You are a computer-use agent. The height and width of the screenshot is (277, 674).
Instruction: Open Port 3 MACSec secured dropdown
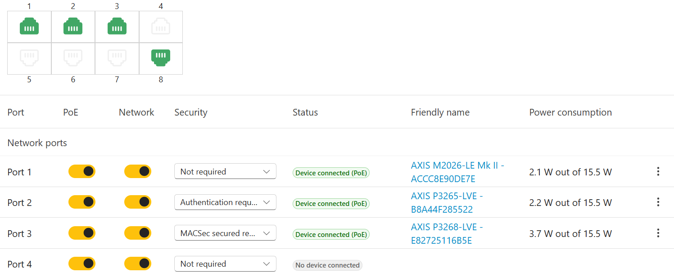(225, 233)
